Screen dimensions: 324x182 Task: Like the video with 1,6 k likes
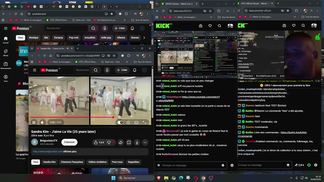point(99,143)
